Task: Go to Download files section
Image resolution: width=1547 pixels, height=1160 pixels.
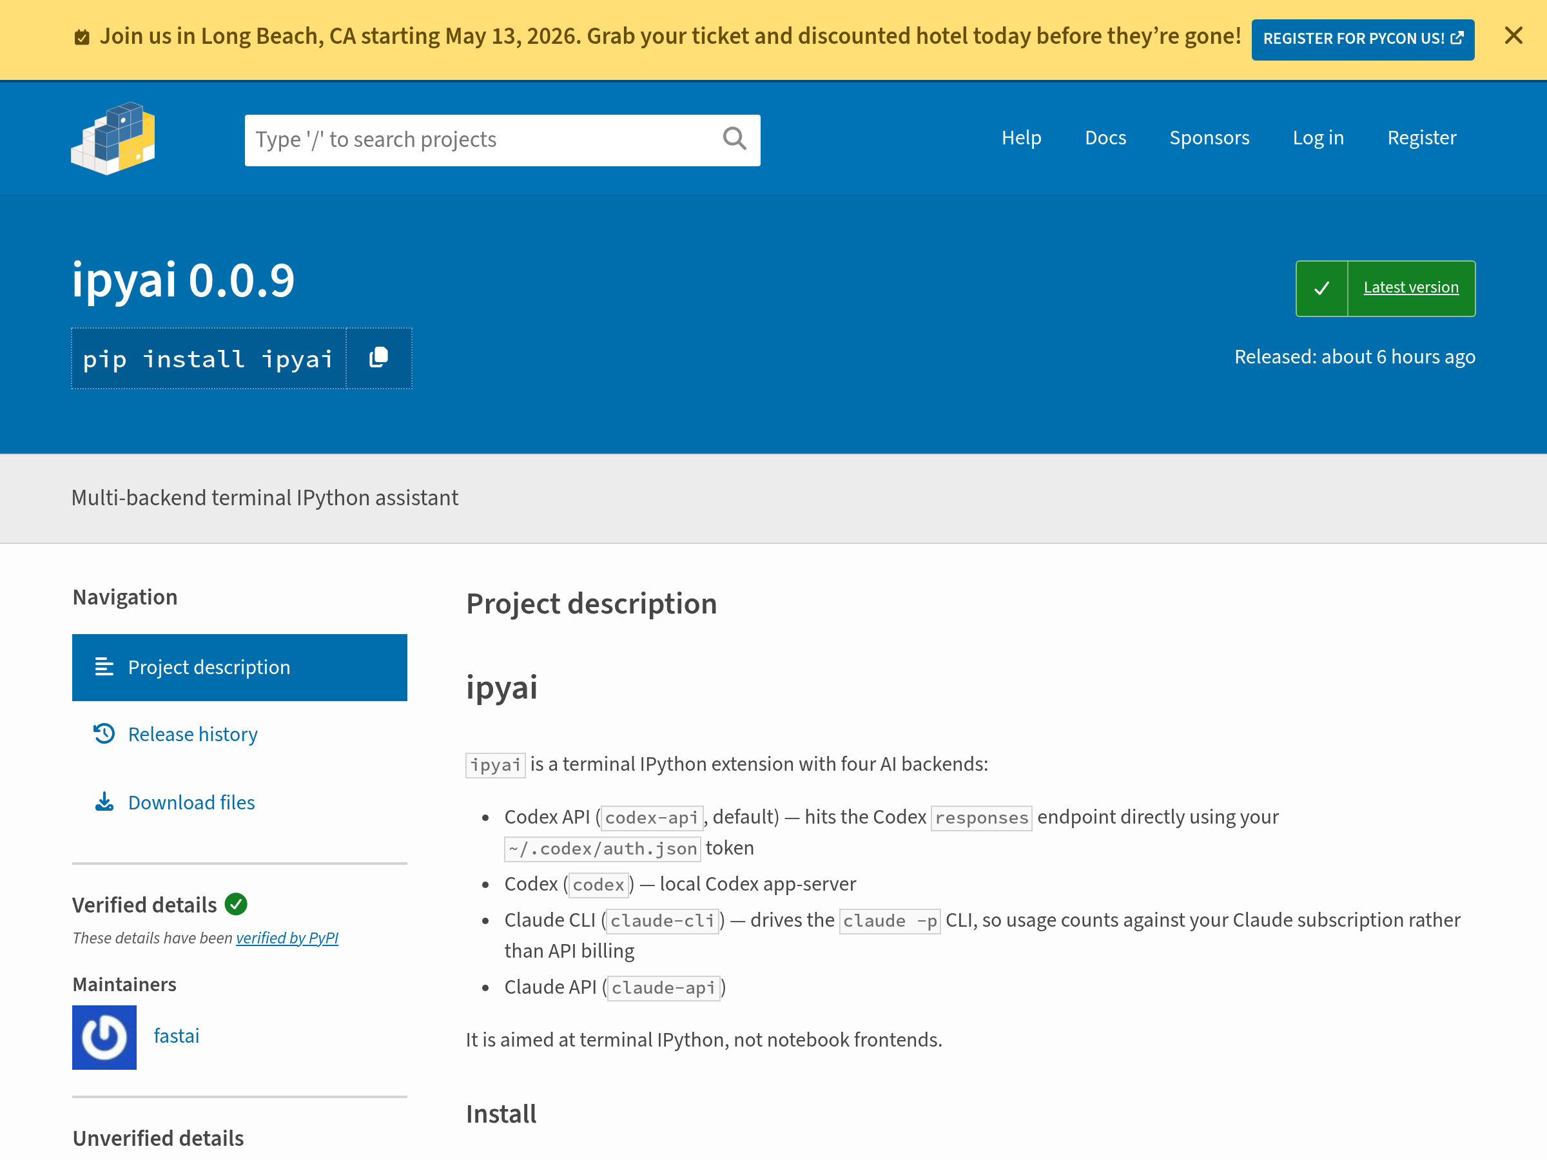Action: click(191, 802)
